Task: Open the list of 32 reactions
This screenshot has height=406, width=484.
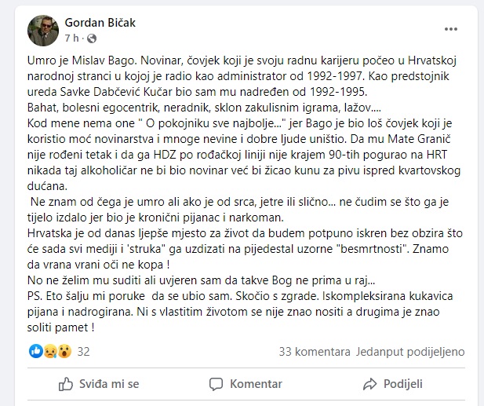Action: 84,352
